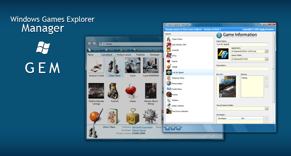The height and width of the screenshot is (156, 291).
Task: Browse for the Application executable path
Action: (x=267, y=51)
